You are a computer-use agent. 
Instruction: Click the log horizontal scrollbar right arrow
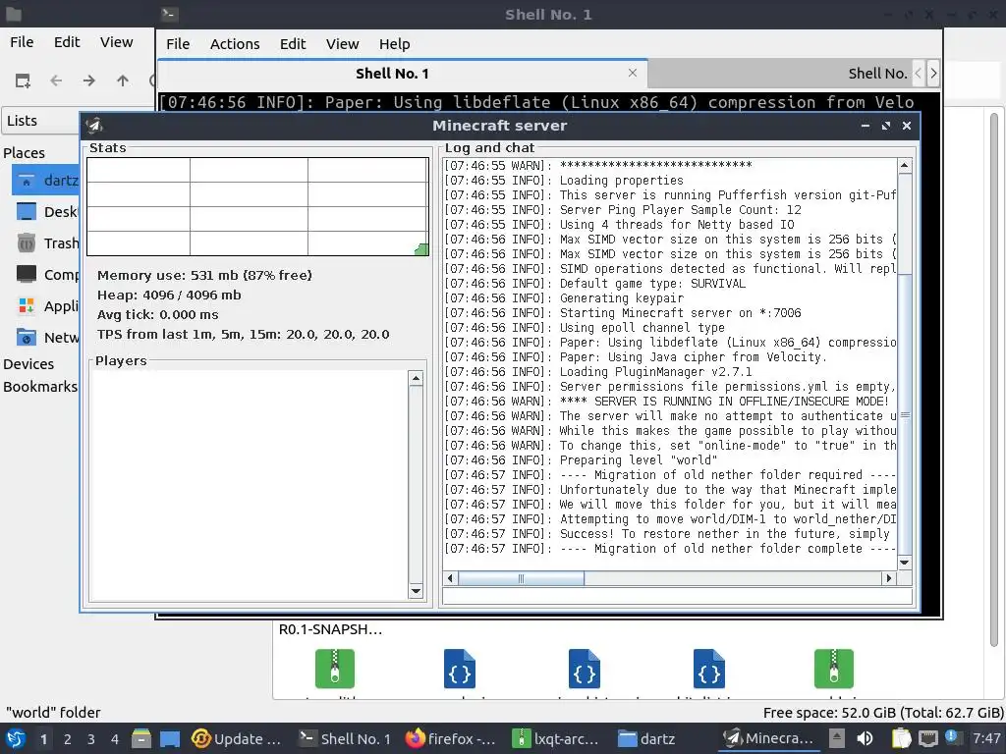point(888,578)
